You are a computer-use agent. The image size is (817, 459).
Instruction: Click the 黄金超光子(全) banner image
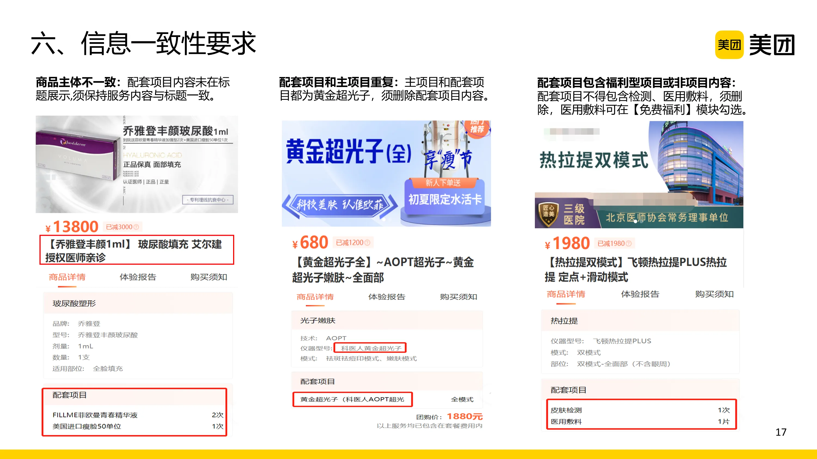click(x=386, y=173)
